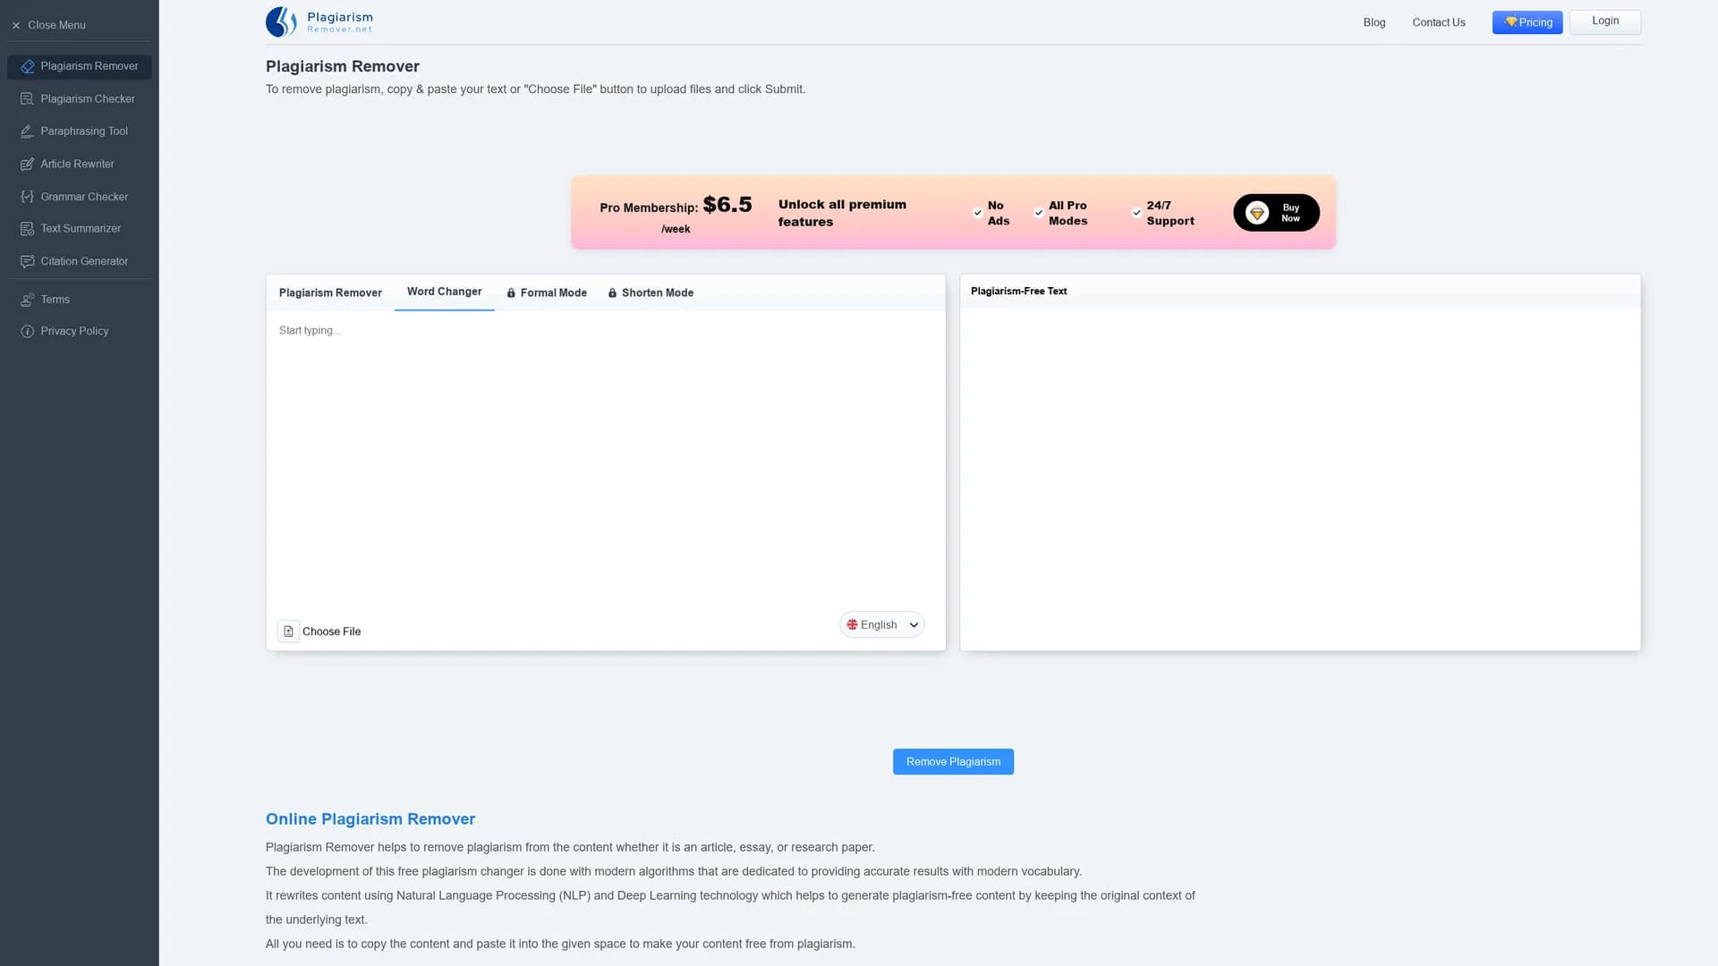1718x966 pixels.
Task: Click the Article Rewriter edit icon
Action: pos(27,165)
